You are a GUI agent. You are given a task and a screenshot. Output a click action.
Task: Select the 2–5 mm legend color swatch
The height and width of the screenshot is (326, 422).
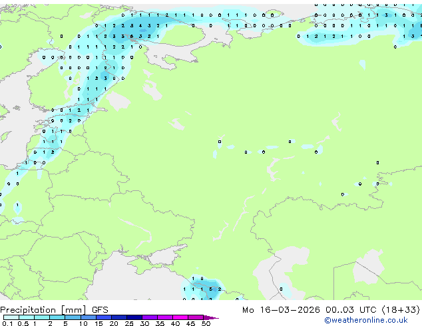pyautogui.click(x=57, y=317)
